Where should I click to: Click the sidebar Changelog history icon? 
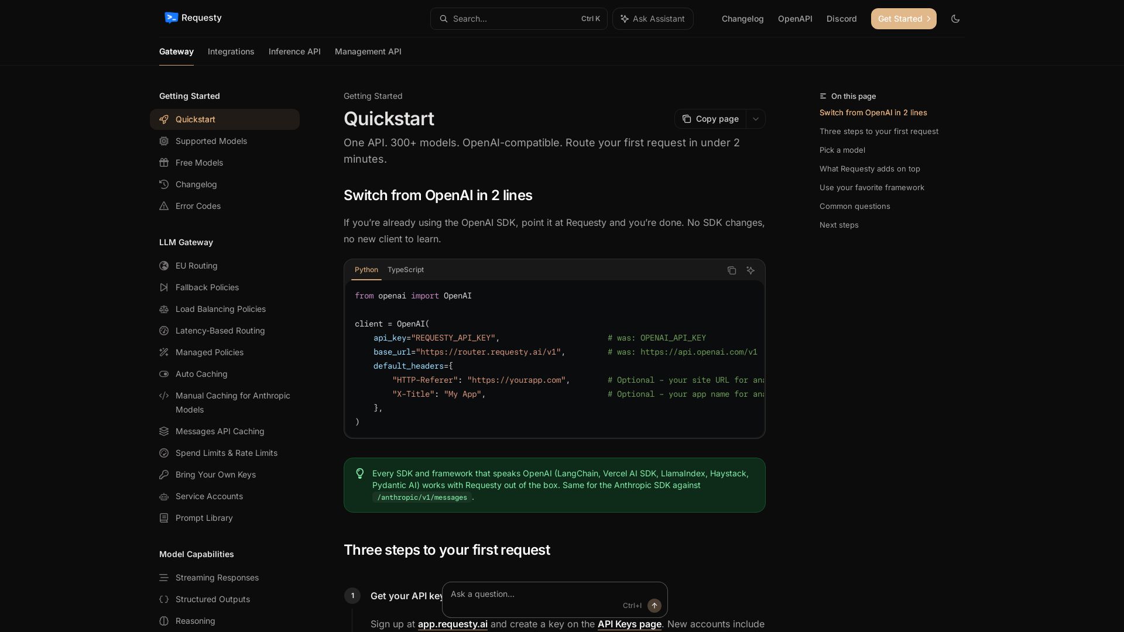tap(164, 184)
